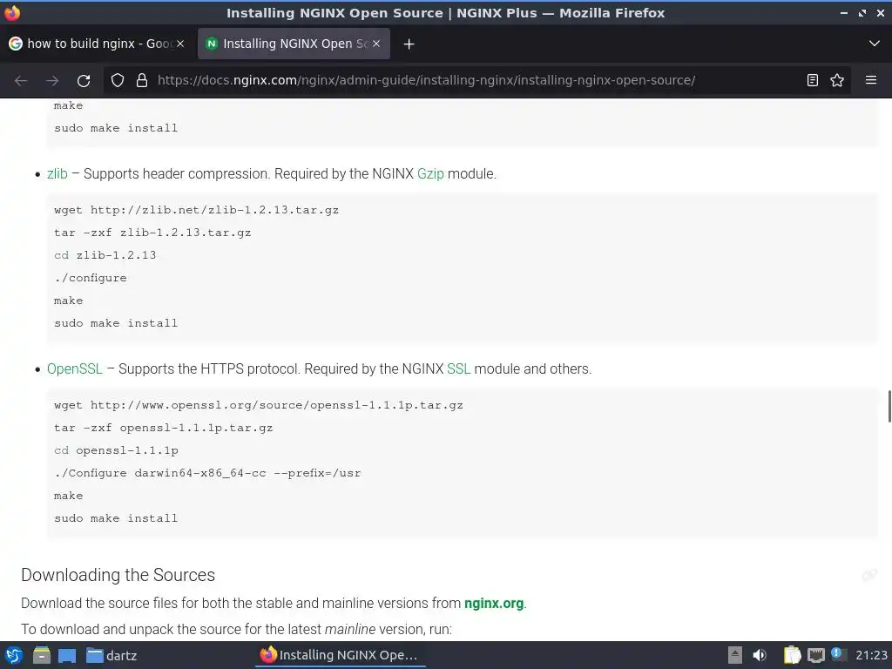Click the wget zlib-1.2.13.tar.gz command line
892x669 pixels.
[x=196, y=210]
